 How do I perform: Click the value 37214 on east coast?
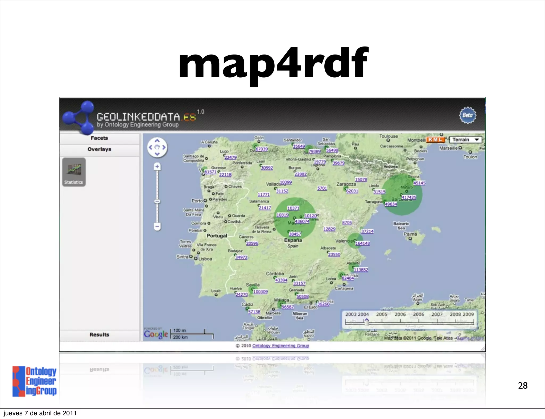[x=367, y=231]
